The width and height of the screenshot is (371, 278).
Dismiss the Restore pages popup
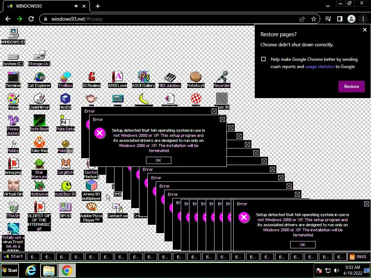click(364, 30)
